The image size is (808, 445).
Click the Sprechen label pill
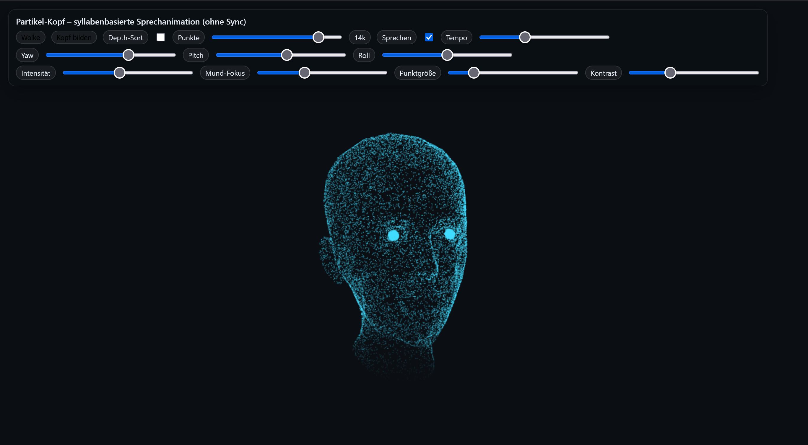tap(396, 38)
